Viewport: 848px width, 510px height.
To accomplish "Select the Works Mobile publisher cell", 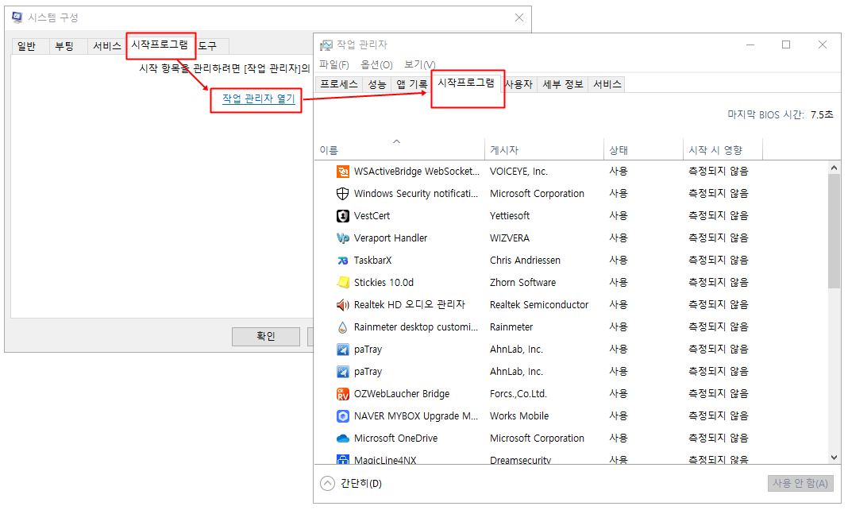I will tap(519, 416).
